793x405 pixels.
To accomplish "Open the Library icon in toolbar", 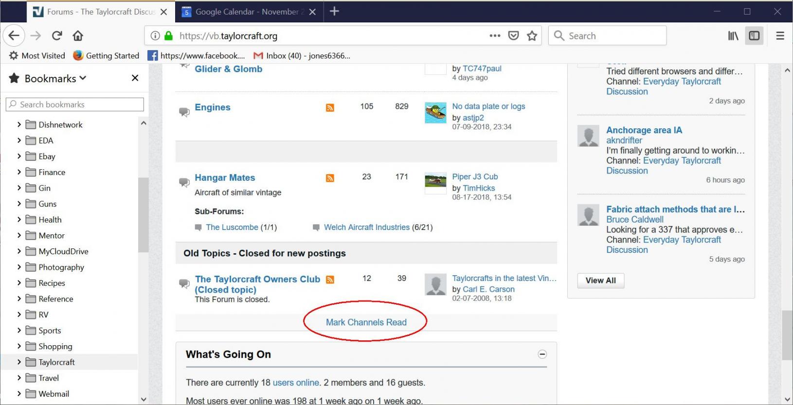I will [733, 35].
